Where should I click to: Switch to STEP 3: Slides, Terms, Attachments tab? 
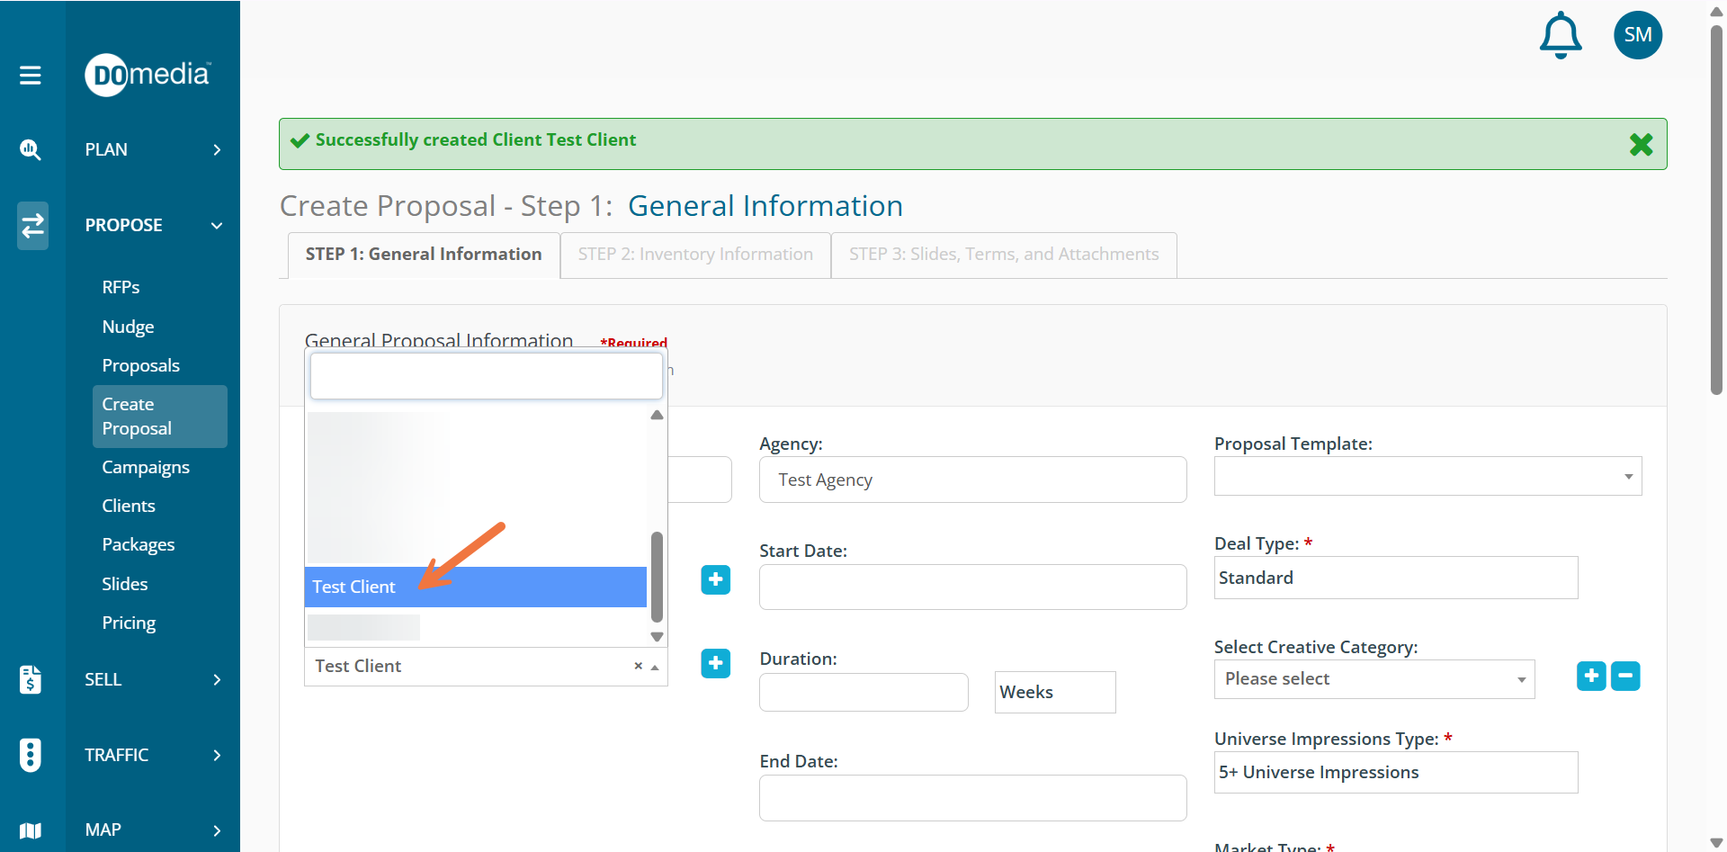point(1003,255)
